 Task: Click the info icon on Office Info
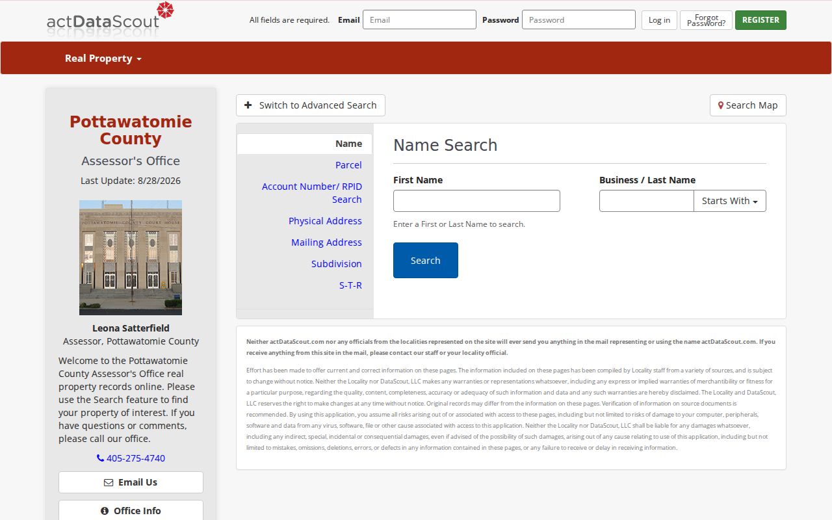[105, 511]
